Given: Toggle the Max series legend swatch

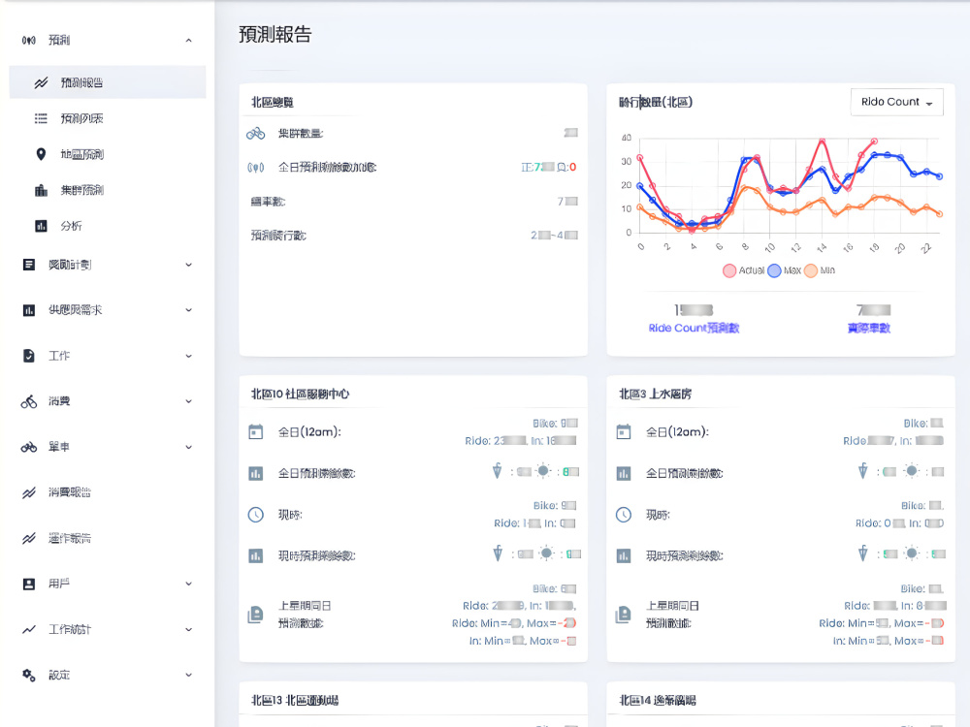Looking at the screenshot, I should click(x=774, y=270).
